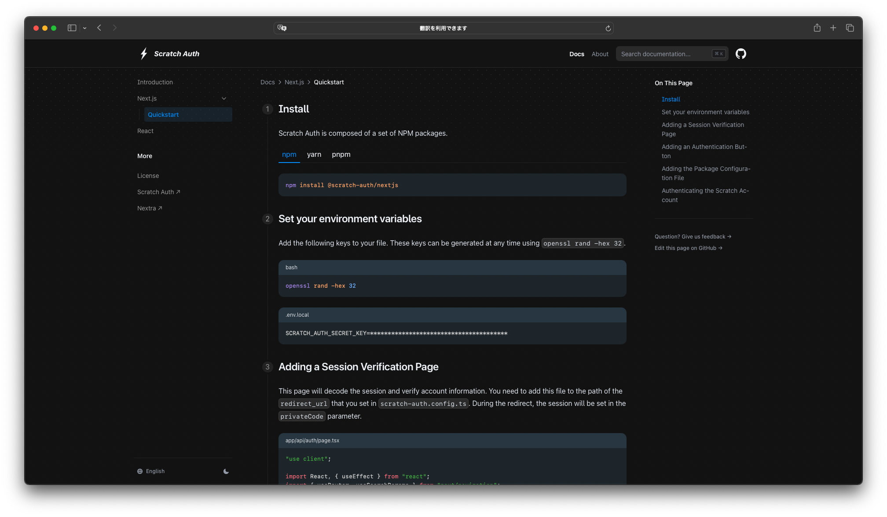
Task: Show Safari tab overview
Action: [850, 28]
